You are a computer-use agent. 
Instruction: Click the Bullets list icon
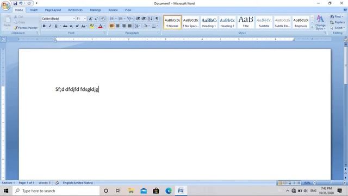pos(111,19)
